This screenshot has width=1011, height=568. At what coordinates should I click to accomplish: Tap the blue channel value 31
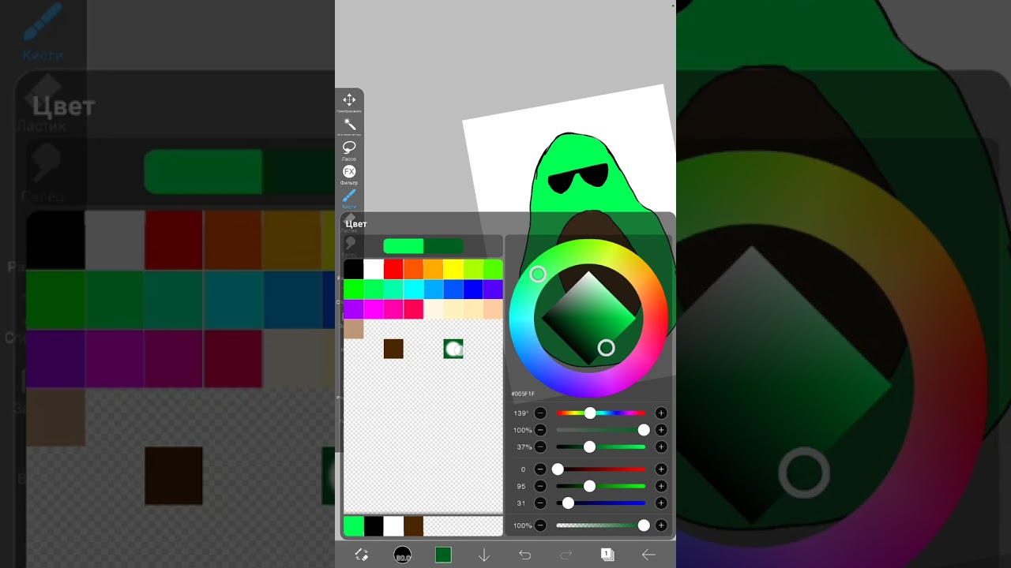point(521,503)
